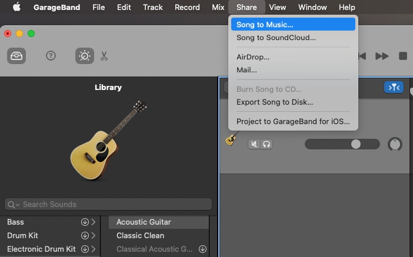Click the track pan knob
Image resolution: width=413 pixels, height=257 pixels.
(x=395, y=144)
